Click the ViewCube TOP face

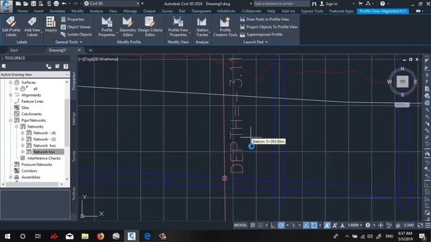coord(402,81)
